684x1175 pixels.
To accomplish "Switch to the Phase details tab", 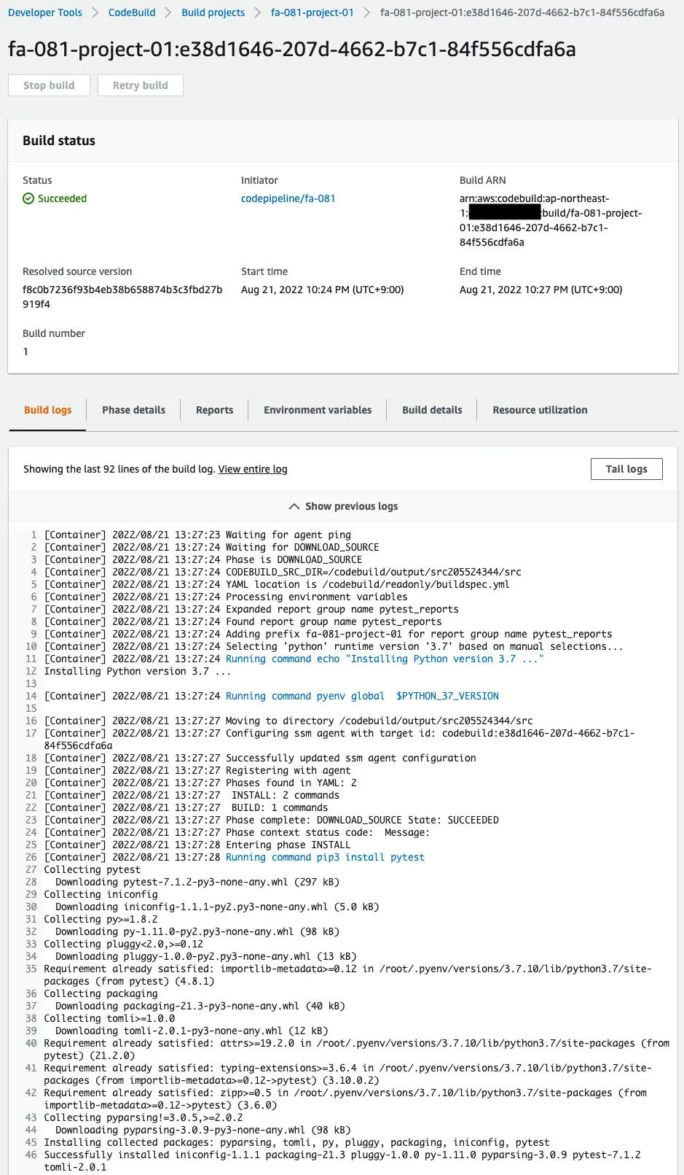I will pyautogui.click(x=133, y=410).
